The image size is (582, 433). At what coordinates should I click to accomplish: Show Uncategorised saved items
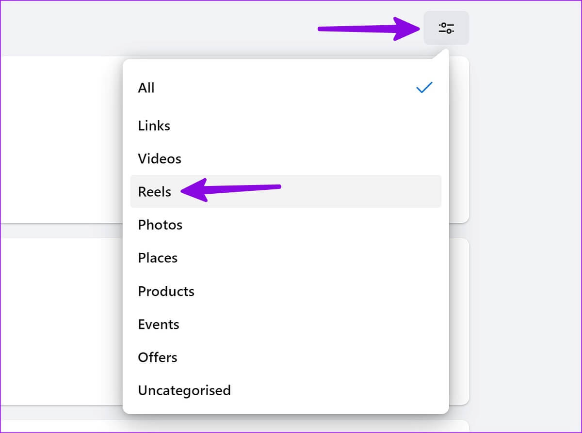click(x=286, y=390)
